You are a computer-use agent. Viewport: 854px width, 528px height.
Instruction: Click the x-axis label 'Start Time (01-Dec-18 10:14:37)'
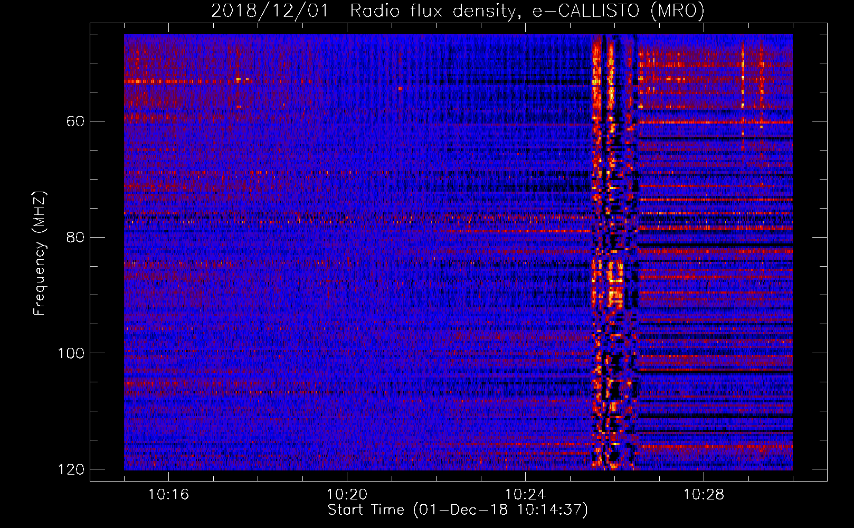[x=458, y=510]
